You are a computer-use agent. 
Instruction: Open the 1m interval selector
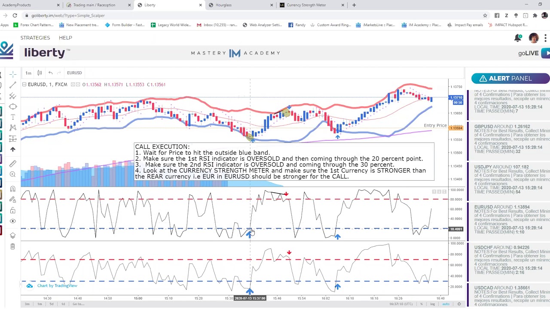(28, 73)
